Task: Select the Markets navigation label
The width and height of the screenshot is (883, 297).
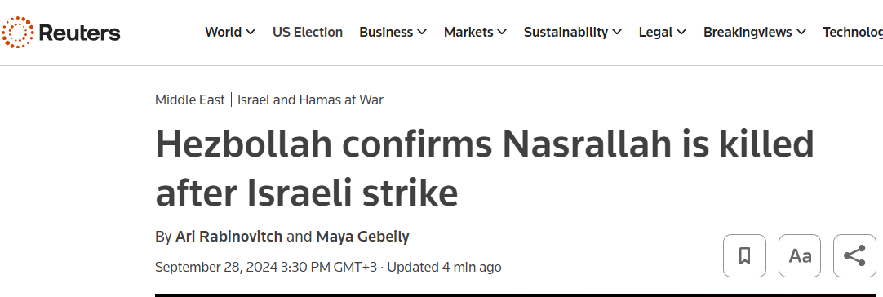Action: coord(468,32)
